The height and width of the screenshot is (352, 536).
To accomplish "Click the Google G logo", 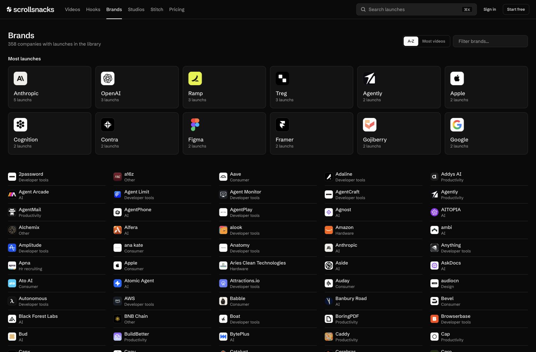I will click(x=457, y=125).
